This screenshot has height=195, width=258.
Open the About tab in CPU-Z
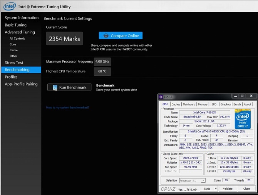(247, 104)
